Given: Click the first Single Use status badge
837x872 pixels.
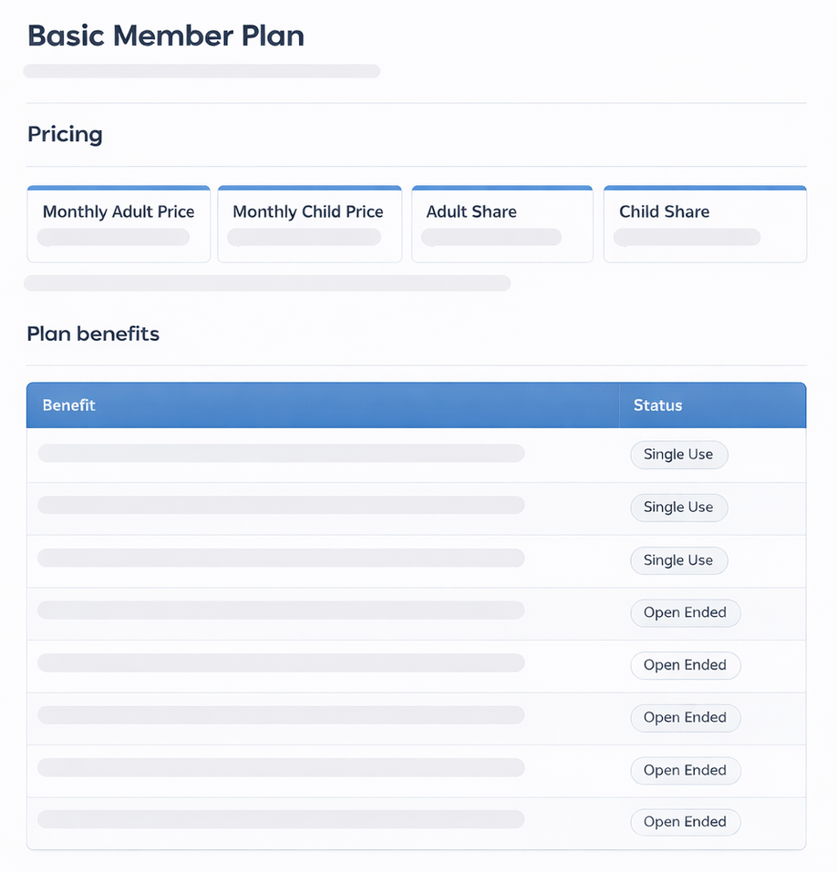Looking at the screenshot, I should (678, 455).
